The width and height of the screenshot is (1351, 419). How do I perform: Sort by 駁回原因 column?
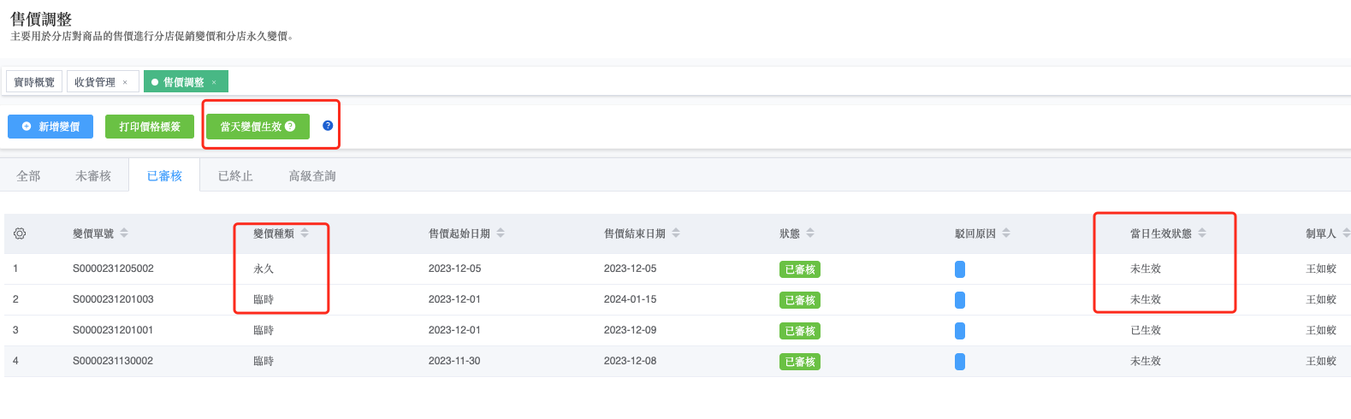(x=1006, y=233)
